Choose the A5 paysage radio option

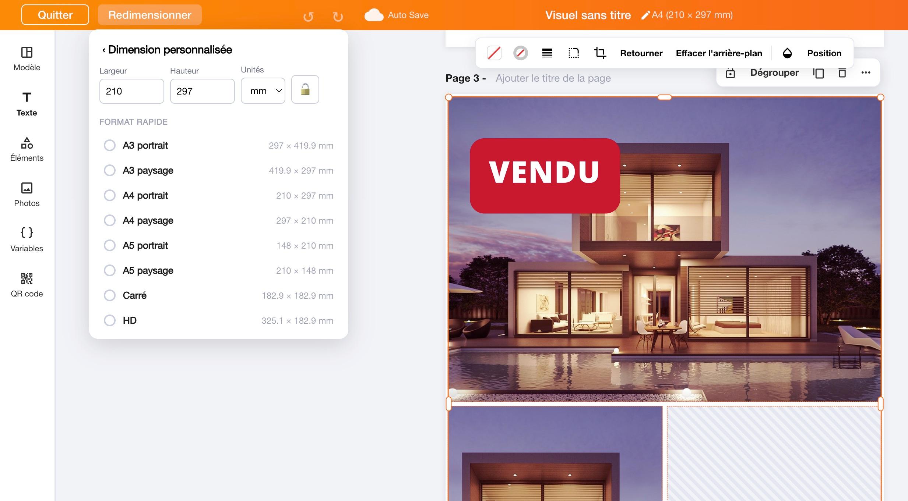(x=110, y=270)
